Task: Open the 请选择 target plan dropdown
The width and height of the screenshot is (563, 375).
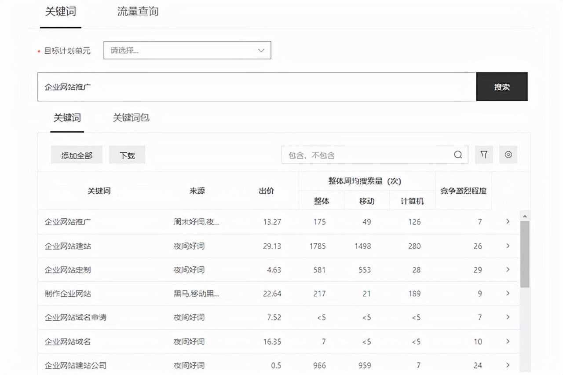Action: coord(187,50)
